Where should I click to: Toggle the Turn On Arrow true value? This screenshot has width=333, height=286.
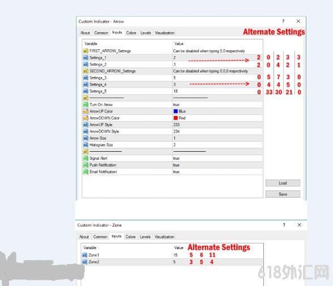(217, 105)
